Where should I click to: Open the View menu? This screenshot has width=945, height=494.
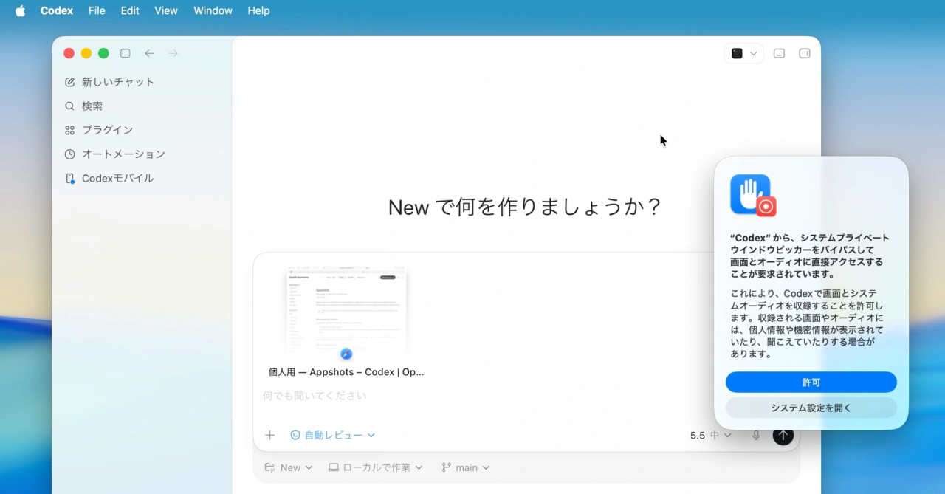(166, 11)
